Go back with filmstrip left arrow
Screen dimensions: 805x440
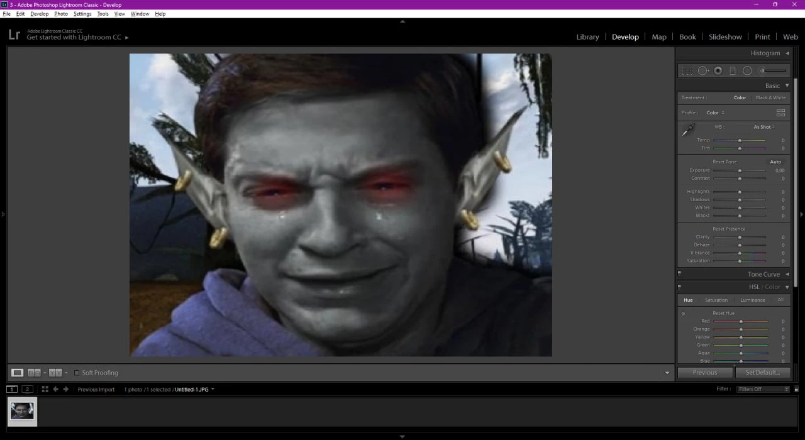(x=55, y=389)
